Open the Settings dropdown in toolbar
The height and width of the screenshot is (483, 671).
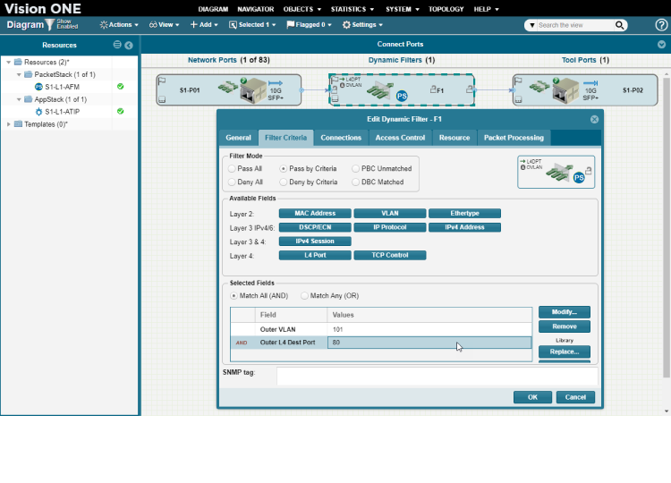(x=362, y=25)
